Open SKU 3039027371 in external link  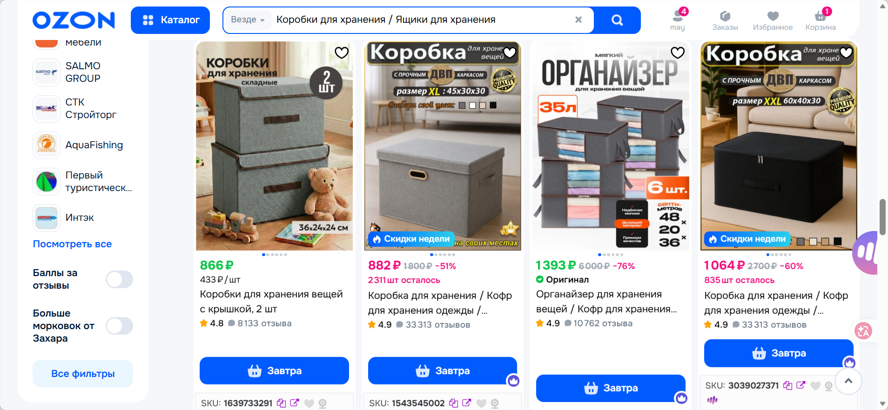(x=801, y=385)
